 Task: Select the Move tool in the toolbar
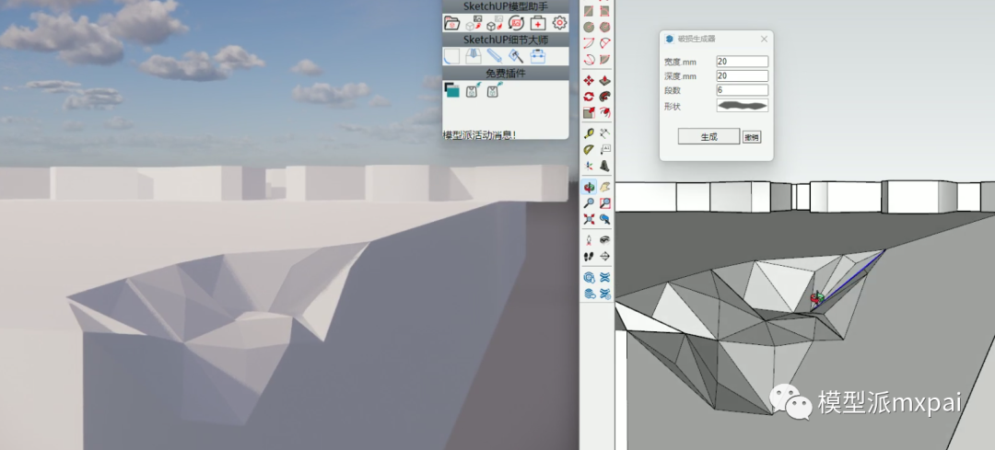588,81
